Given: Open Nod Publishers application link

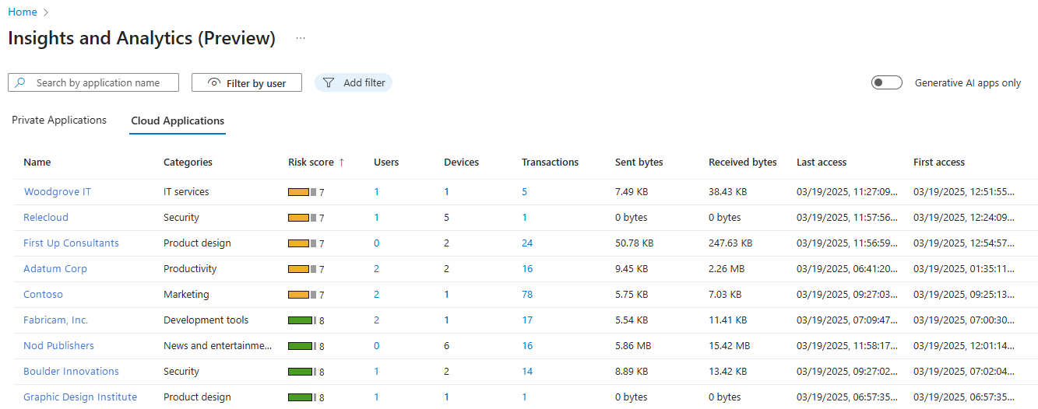Looking at the screenshot, I should (x=58, y=346).
